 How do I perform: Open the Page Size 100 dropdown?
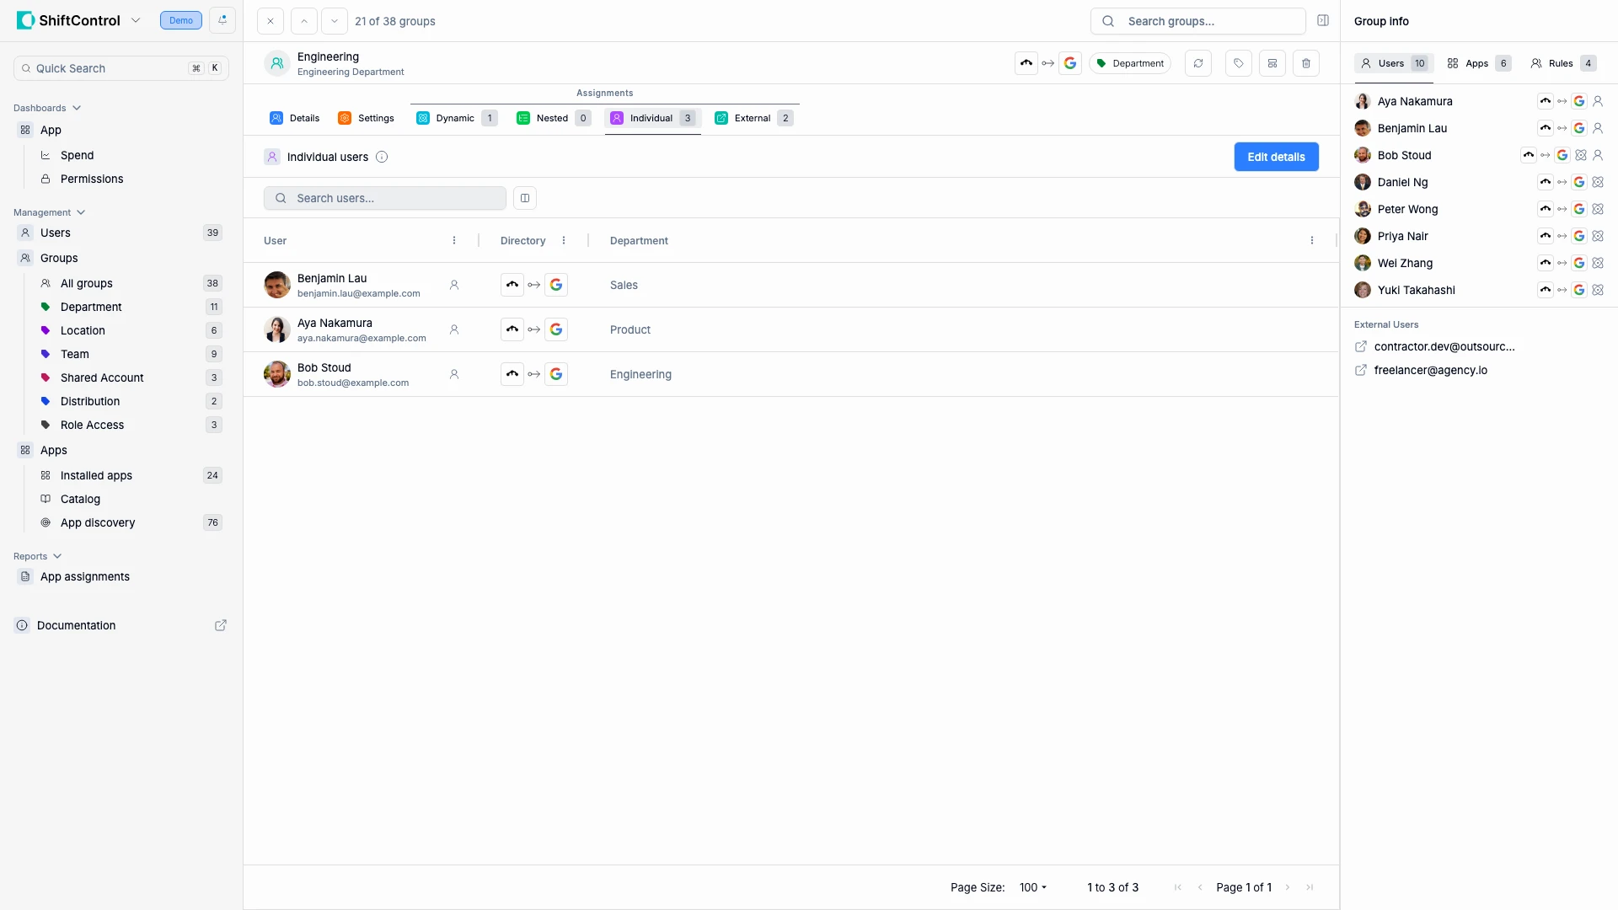point(1032,887)
